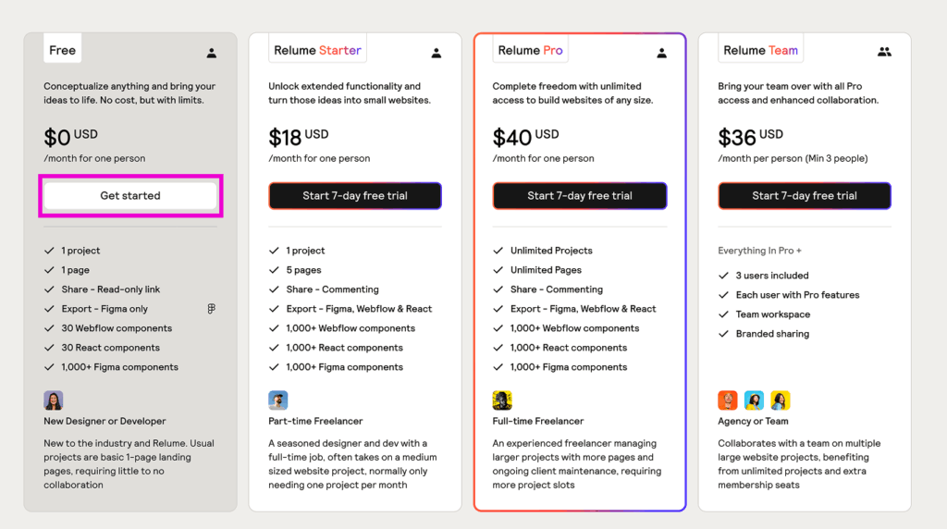Click two-people icon in Relume Team card
Viewport: 947px width, 529px height.
884,53
